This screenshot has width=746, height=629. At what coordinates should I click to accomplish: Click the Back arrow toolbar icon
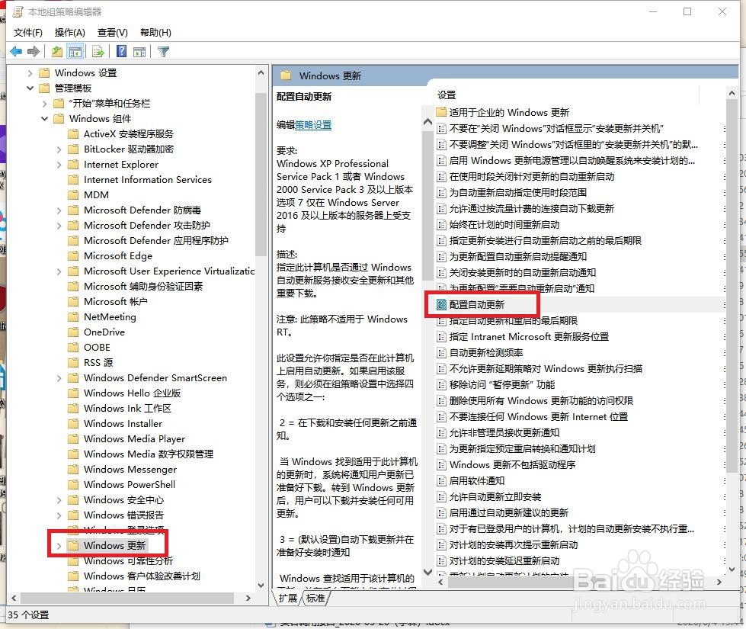click(x=16, y=51)
